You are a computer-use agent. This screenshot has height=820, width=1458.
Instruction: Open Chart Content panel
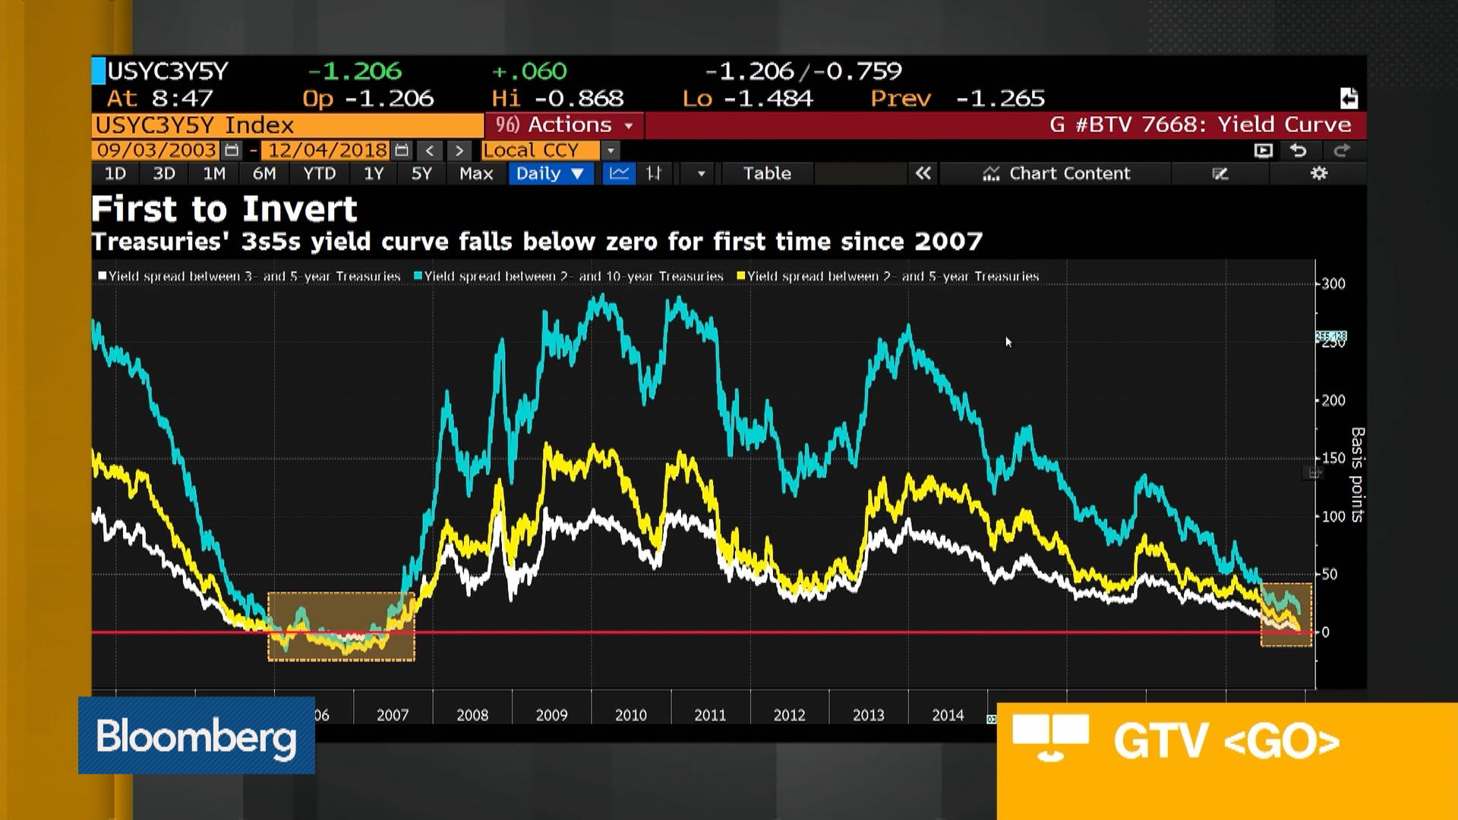point(1057,173)
